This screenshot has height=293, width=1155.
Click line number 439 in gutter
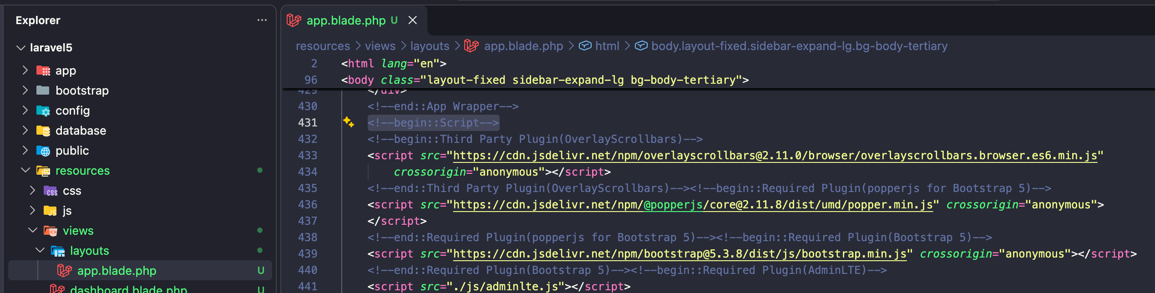point(308,254)
